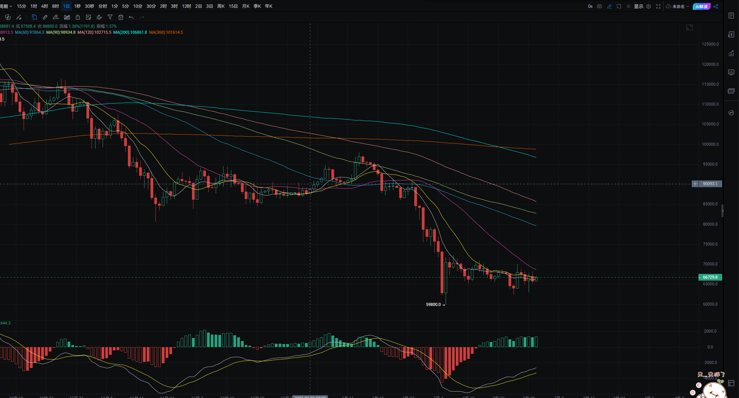
Task: Expand the chart pane corner icon
Action: point(689,27)
